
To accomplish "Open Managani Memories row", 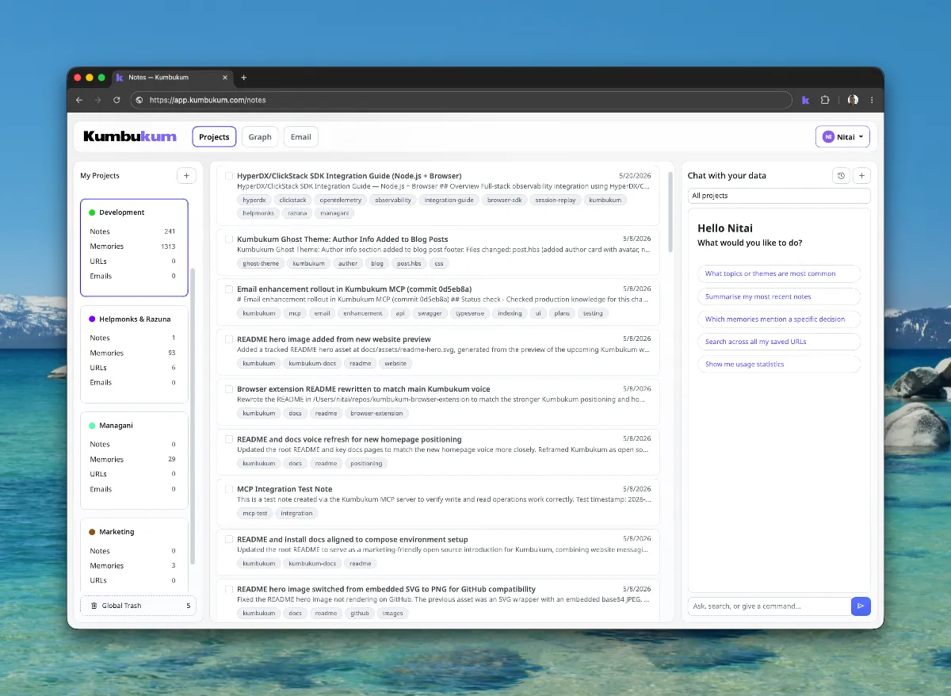I will (132, 459).
